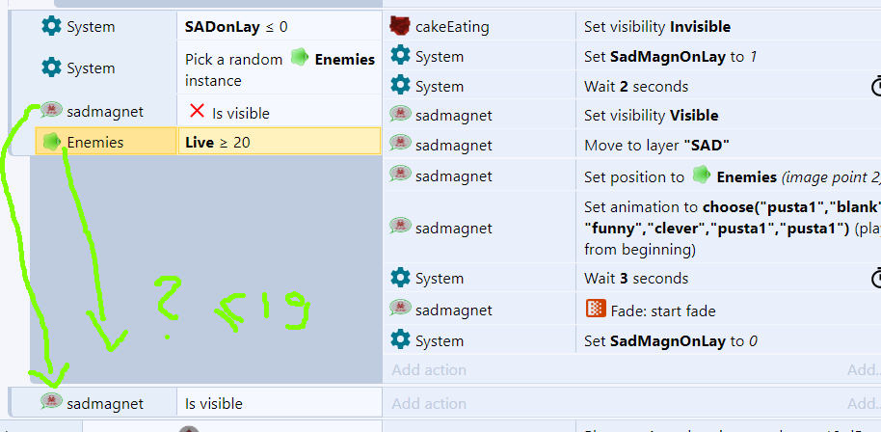
Task: Select the bottom sadmagnet Is visible condition
Action: 280,403
